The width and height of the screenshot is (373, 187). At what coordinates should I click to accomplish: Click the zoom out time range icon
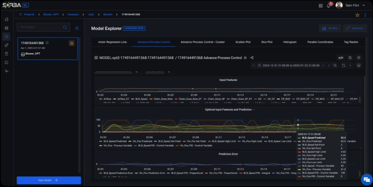(335, 66)
